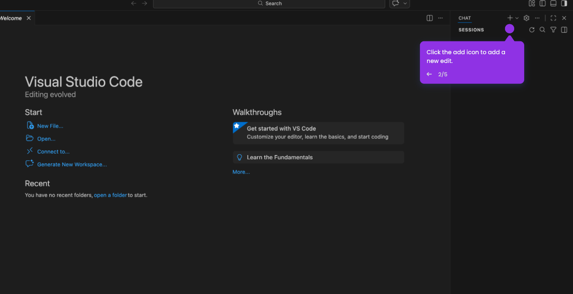
Task: Click the 'Editing evolved' subtitle
Action: (50, 95)
